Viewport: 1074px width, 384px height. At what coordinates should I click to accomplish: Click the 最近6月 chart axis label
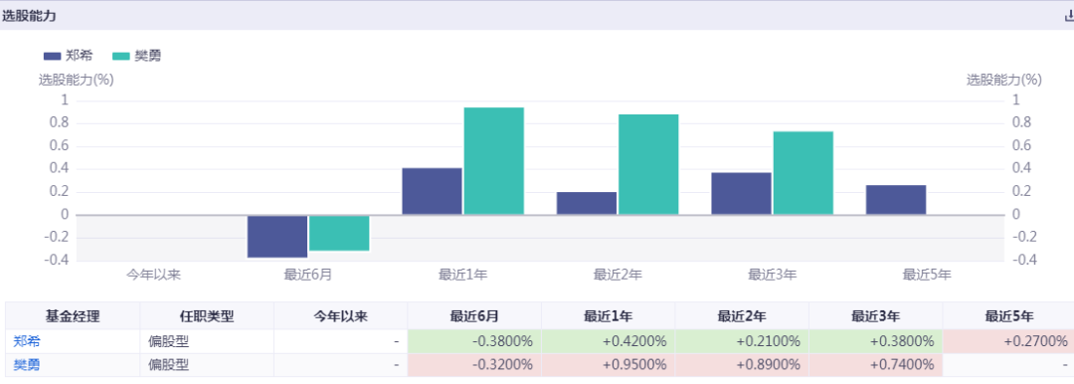pyautogui.click(x=308, y=276)
